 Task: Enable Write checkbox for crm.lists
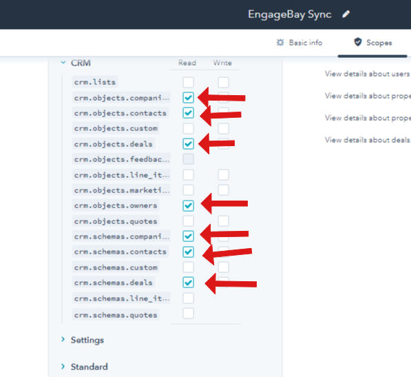(223, 83)
